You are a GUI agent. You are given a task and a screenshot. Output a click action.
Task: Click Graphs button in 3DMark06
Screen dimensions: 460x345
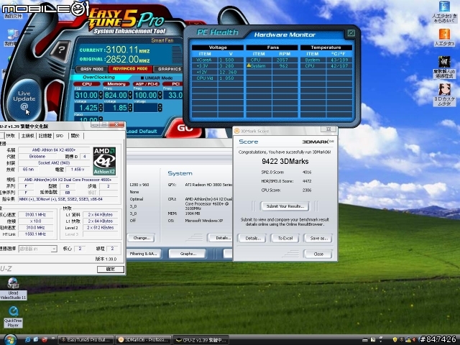tap(188, 254)
